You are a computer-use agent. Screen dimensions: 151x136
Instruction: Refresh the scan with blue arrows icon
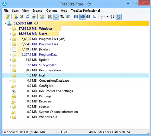[x=28, y=17]
